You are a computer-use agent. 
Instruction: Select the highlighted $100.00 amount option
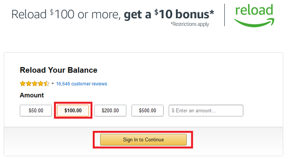pyautogui.click(x=73, y=111)
